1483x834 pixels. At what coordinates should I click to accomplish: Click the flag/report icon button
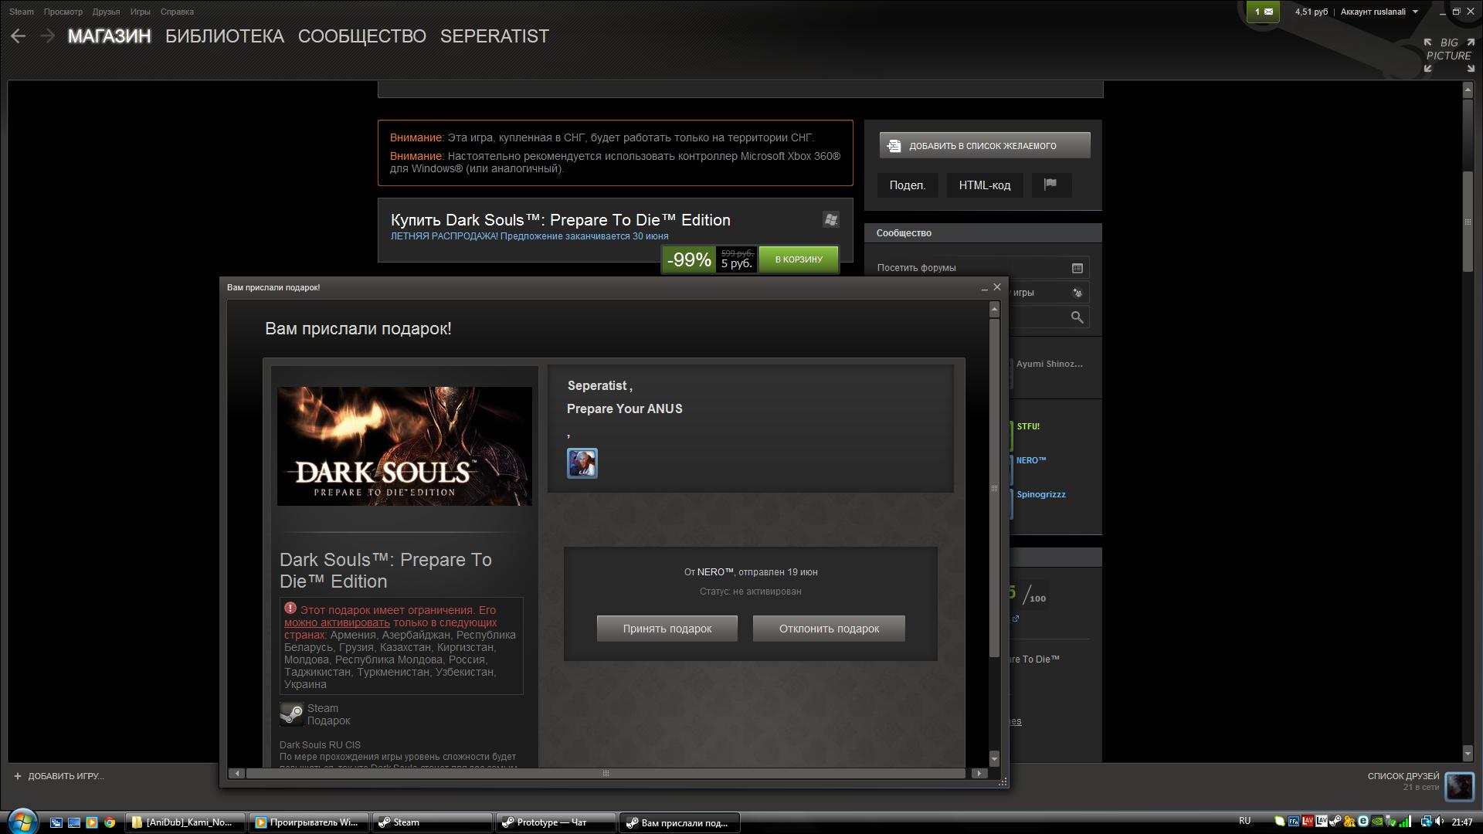[1051, 185]
